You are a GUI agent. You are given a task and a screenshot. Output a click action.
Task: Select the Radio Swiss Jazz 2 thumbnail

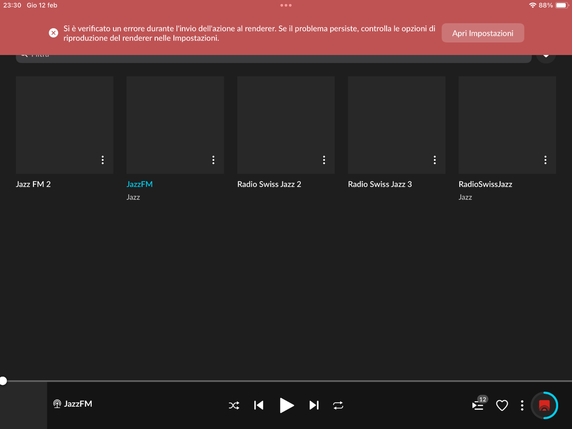pos(286,125)
